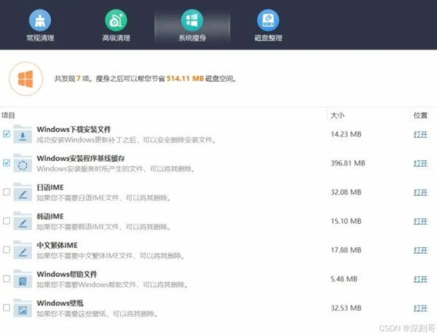Select the Windows下载安装文件 title text
The image size is (437, 336).
(x=74, y=130)
